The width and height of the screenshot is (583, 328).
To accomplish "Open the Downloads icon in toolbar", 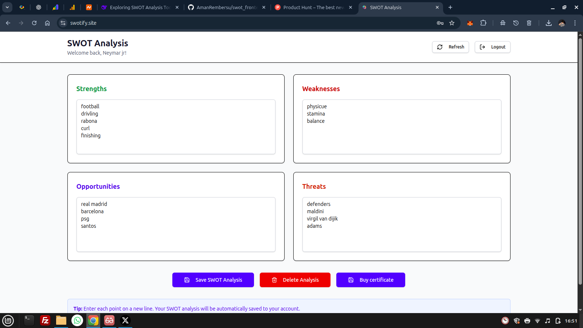I will pyautogui.click(x=548, y=23).
